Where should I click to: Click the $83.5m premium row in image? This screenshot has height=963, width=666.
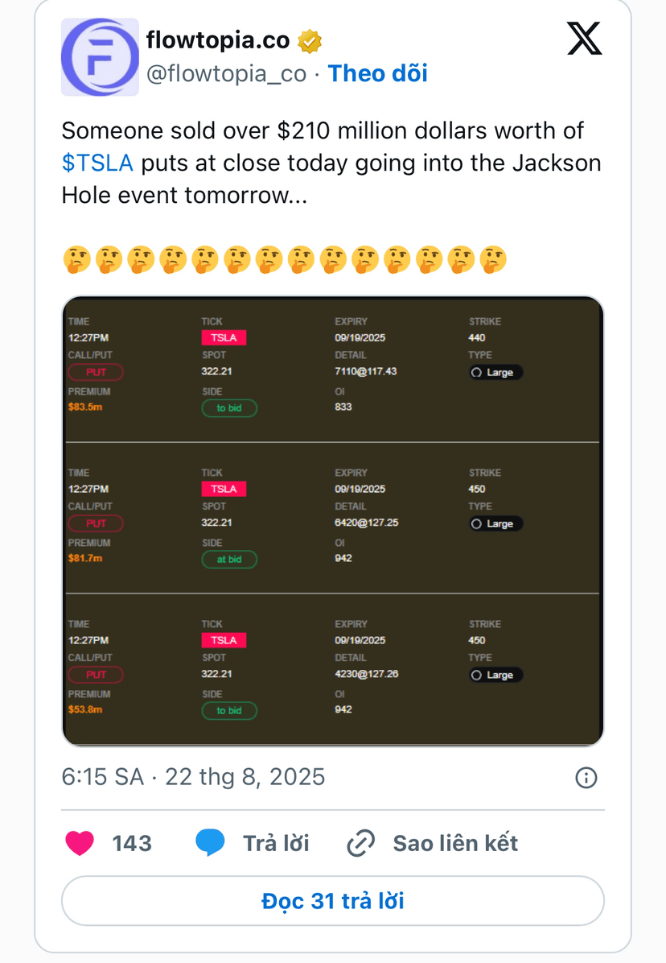point(333,369)
